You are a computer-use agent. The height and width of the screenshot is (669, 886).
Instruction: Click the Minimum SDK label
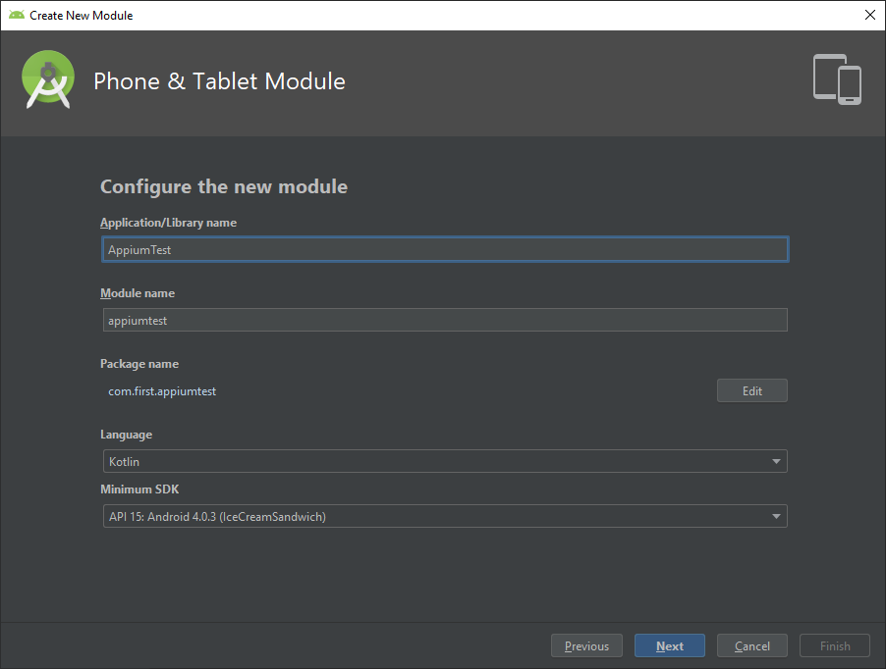click(139, 489)
